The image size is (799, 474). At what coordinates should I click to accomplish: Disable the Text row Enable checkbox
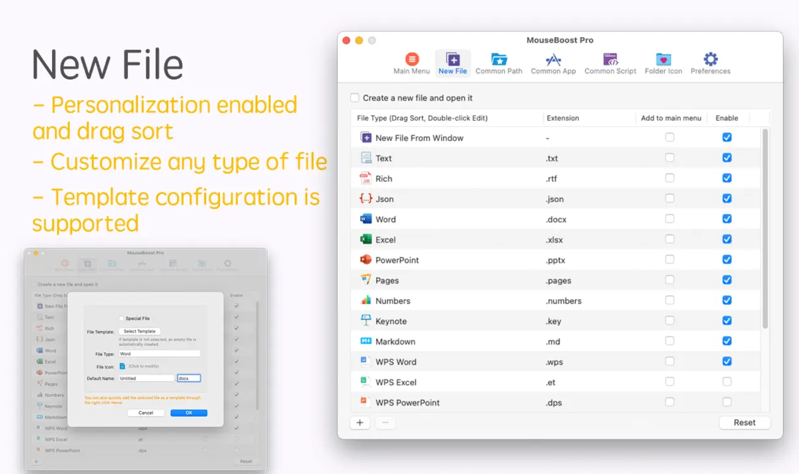pyautogui.click(x=727, y=158)
